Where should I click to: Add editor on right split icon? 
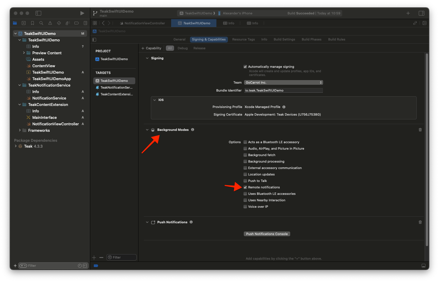(x=424, y=23)
